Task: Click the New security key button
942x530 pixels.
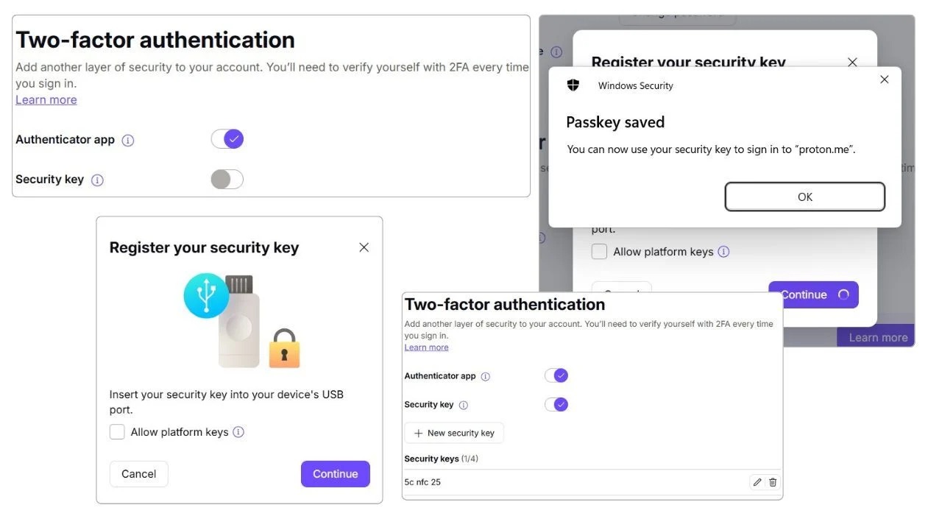Action: pyautogui.click(x=454, y=433)
